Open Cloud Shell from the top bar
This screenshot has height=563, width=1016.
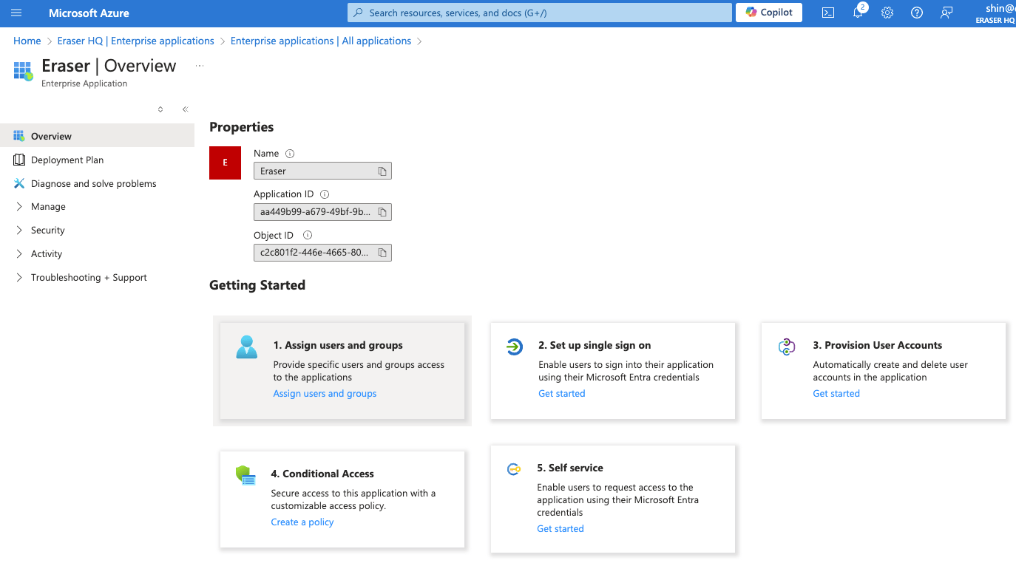828,13
